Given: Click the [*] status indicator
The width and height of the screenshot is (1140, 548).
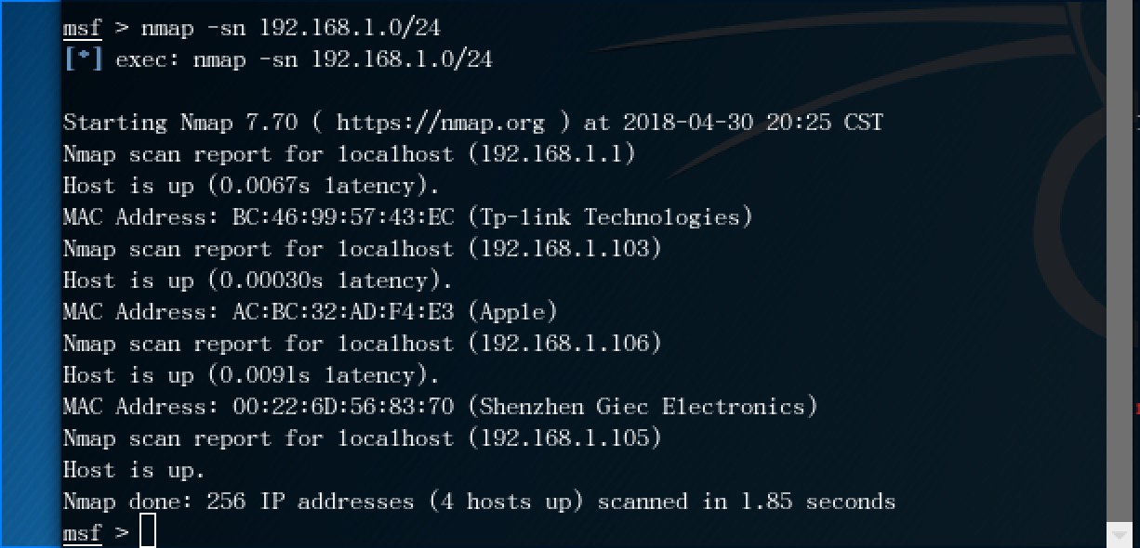Looking at the screenshot, I should 83,59.
